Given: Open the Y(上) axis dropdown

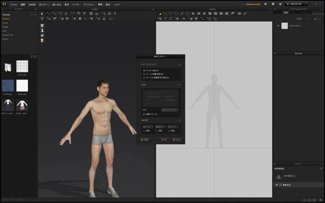Looking at the screenshot, I should point(160,127).
